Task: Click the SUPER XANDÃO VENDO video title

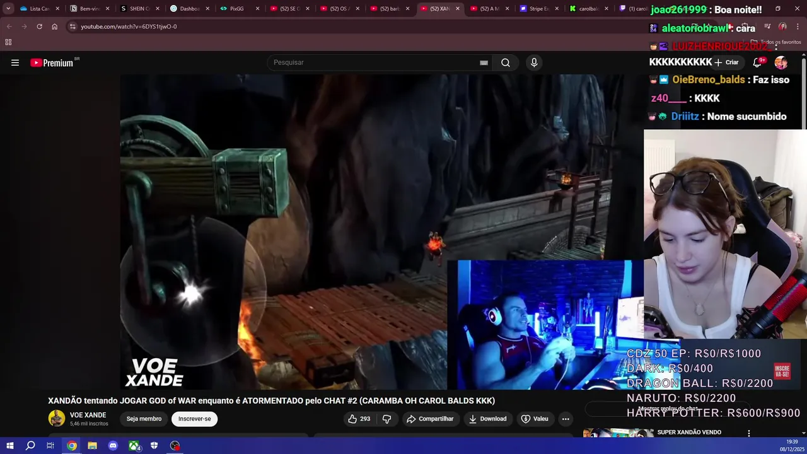Action: [x=689, y=432]
